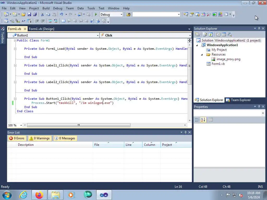Collapse the Label1_Click sub outline
Viewport: 267px width, 200px height.
(x=15, y=65)
